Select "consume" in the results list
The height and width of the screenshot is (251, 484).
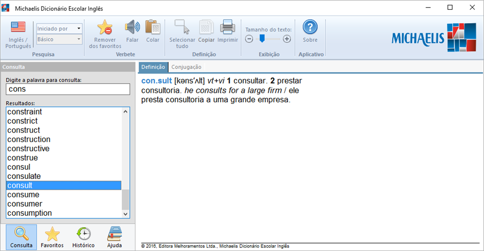pos(64,195)
